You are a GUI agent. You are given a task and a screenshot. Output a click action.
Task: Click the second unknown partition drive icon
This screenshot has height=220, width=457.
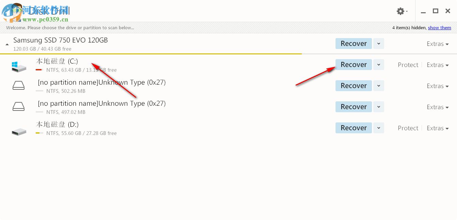pos(18,107)
